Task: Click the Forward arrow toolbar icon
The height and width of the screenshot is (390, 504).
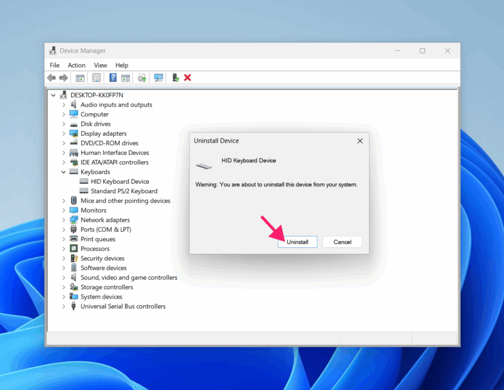Action: click(63, 78)
